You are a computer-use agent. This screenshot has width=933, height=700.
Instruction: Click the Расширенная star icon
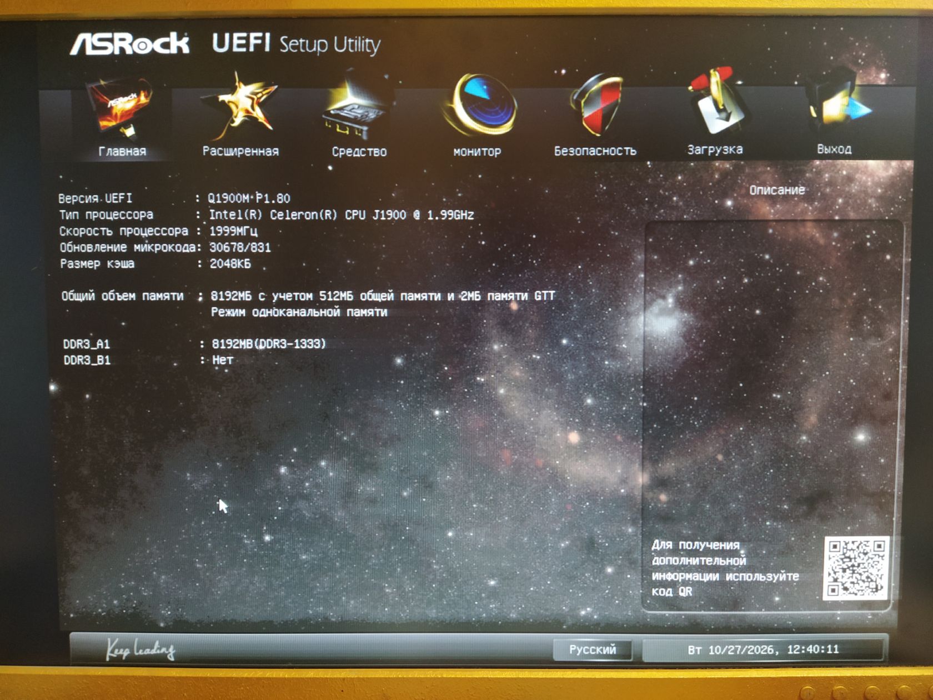click(239, 107)
